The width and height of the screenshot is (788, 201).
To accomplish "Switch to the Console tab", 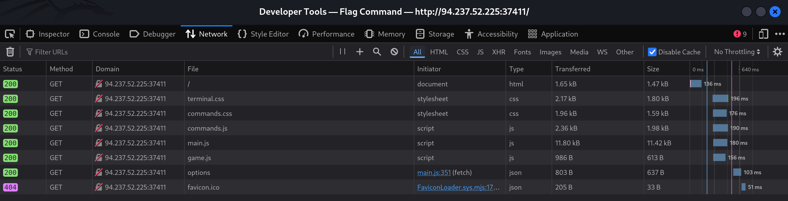I will (99, 34).
